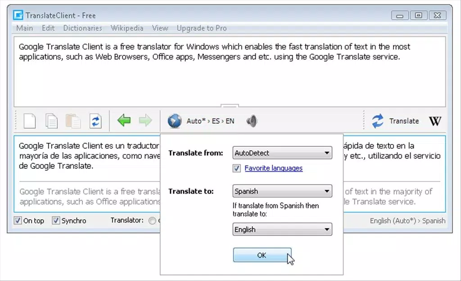Open the View menu
The width and height of the screenshot is (461, 281).
coord(160,28)
